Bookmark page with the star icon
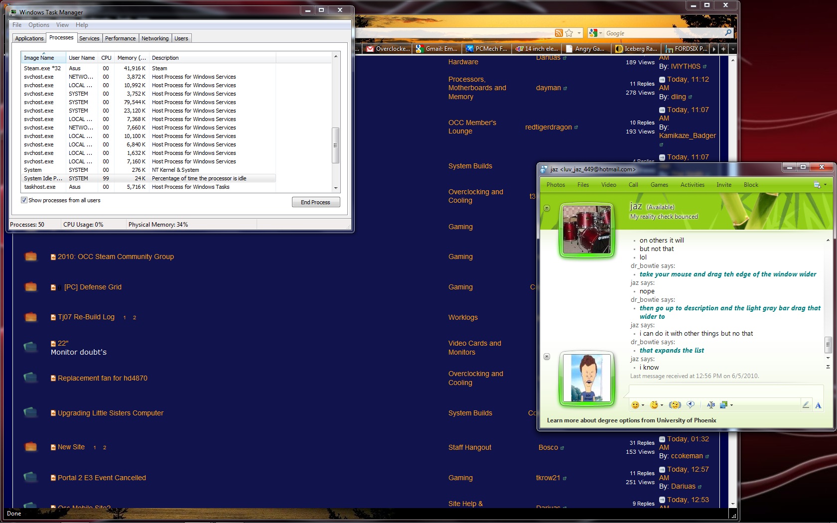This screenshot has height=523, width=837. click(569, 33)
